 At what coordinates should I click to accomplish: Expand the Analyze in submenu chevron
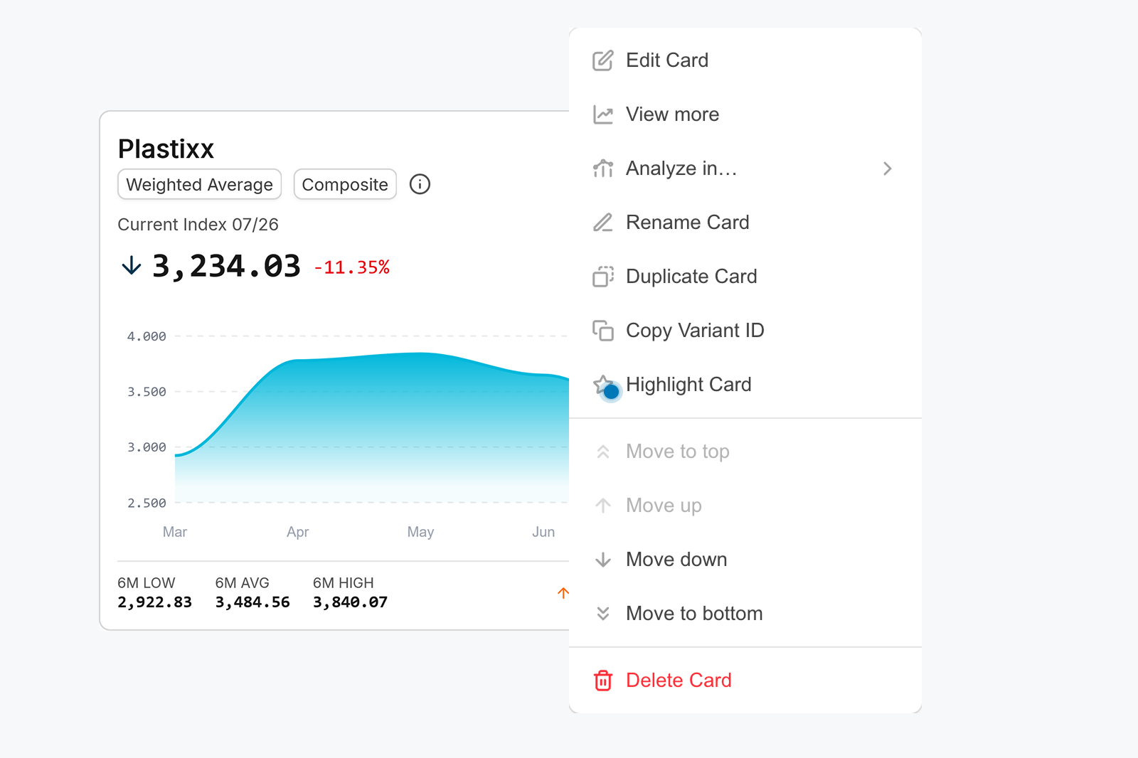[887, 169]
